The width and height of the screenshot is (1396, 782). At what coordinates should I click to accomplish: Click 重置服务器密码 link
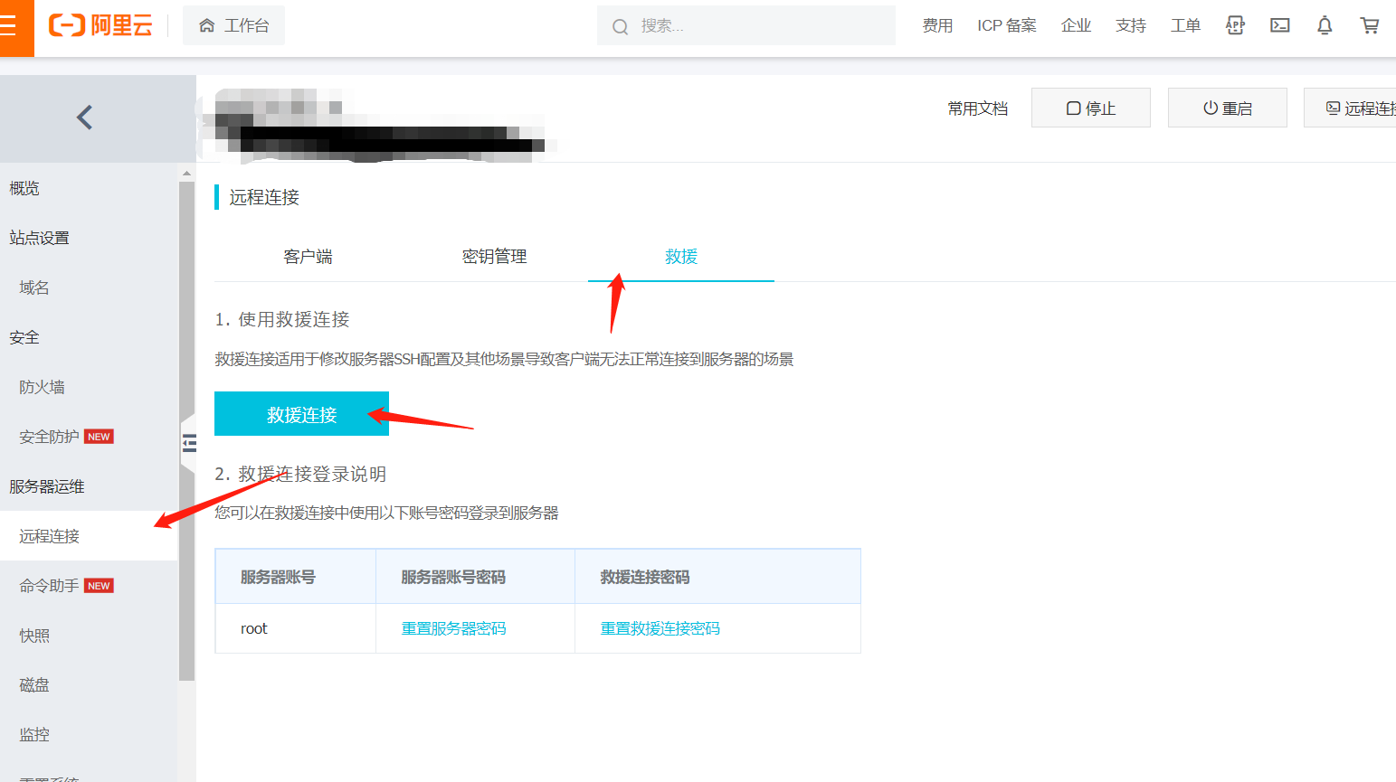pyautogui.click(x=453, y=628)
